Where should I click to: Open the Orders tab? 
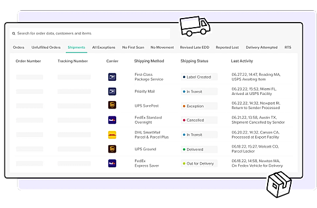(19, 47)
